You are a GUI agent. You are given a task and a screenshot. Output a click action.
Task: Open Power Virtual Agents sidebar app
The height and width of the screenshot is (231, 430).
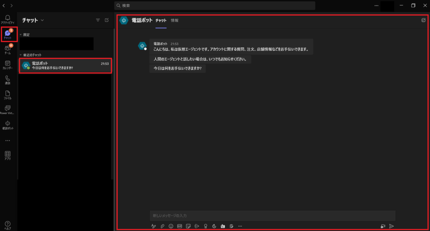tap(8, 110)
